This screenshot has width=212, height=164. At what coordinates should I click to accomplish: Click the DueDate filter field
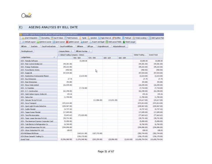click(x=35, y=46)
